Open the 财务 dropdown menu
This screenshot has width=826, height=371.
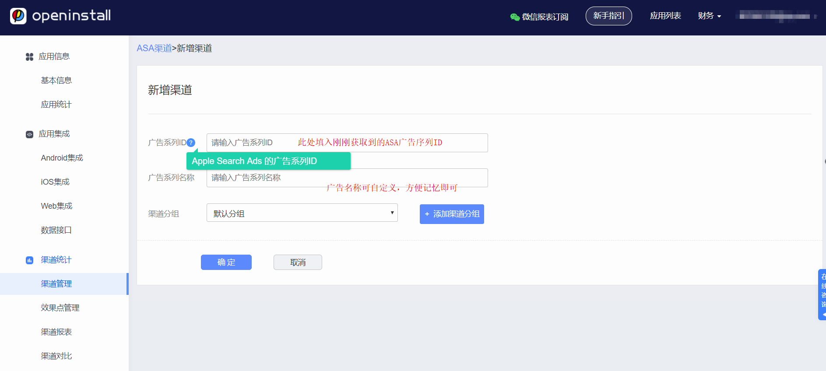click(x=710, y=16)
